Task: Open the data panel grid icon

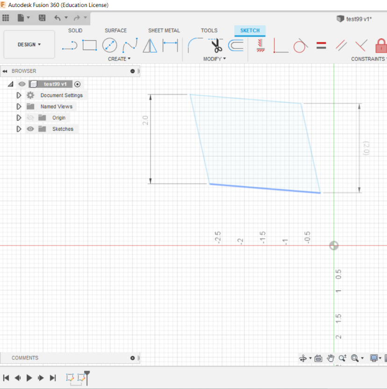Action: pyautogui.click(x=6, y=18)
